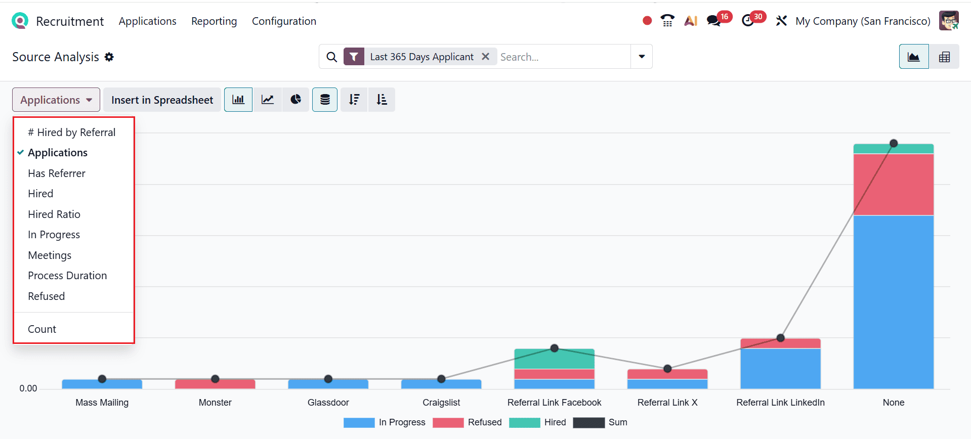Image resolution: width=971 pixels, height=439 pixels.
Task: Toggle Sum legend swatch
Action: [x=588, y=422]
